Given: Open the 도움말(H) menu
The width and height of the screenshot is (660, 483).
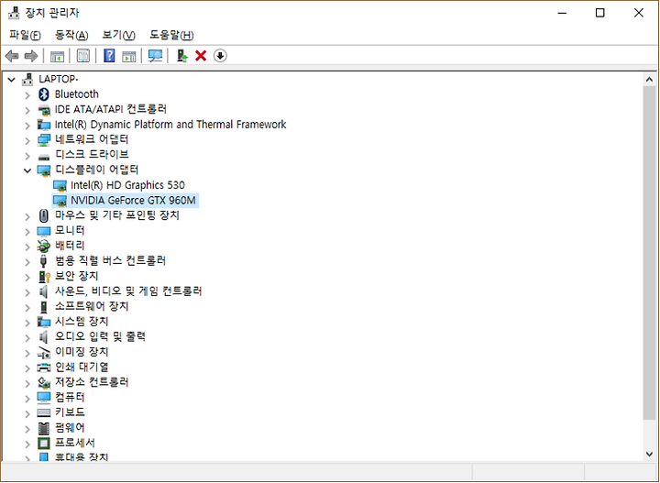Looking at the screenshot, I should [171, 35].
